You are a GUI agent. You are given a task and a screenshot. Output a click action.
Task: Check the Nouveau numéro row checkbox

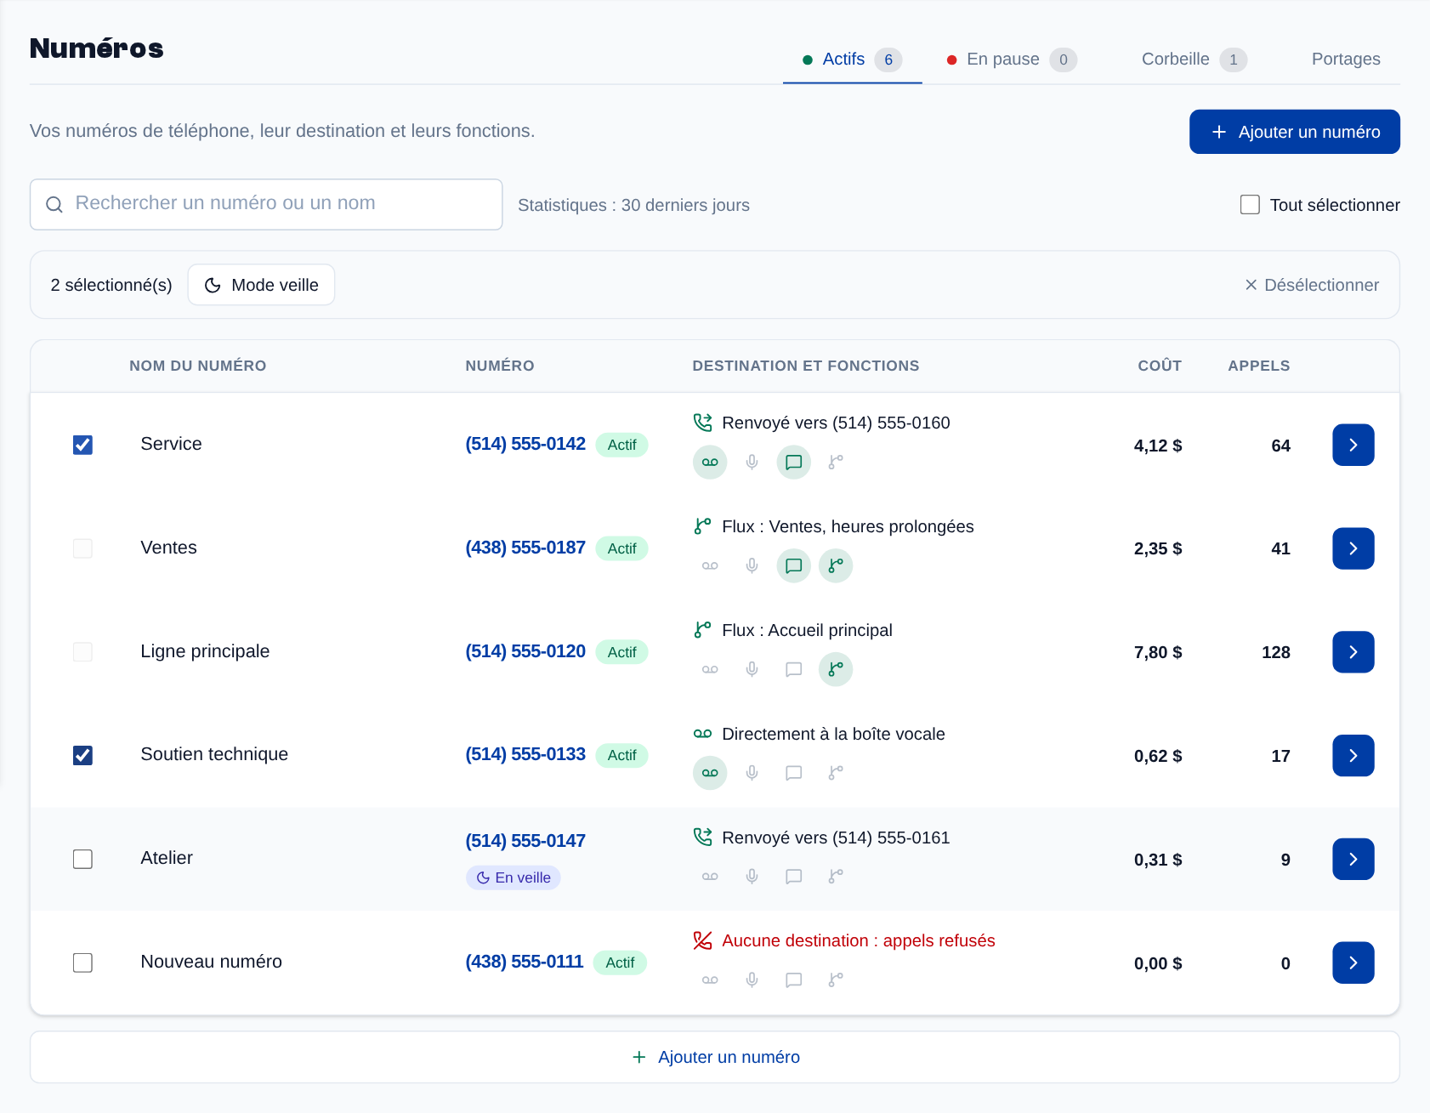point(82,963)
